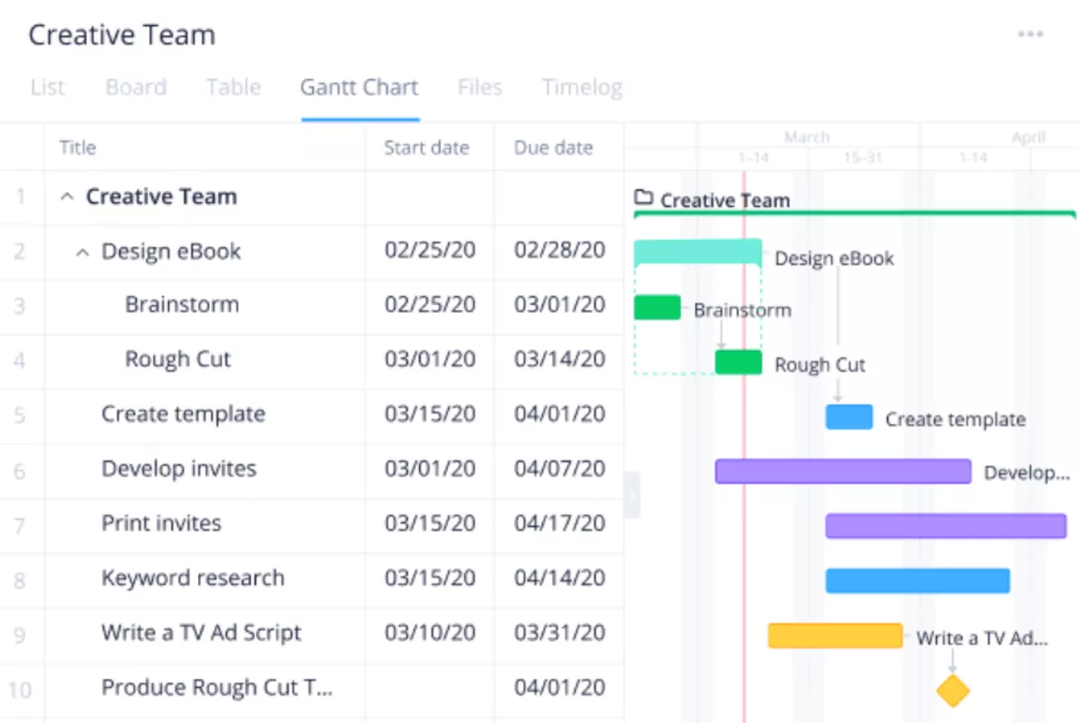Collapse the Creative Team group row
1079x723 pixels.
pos(67,196)
